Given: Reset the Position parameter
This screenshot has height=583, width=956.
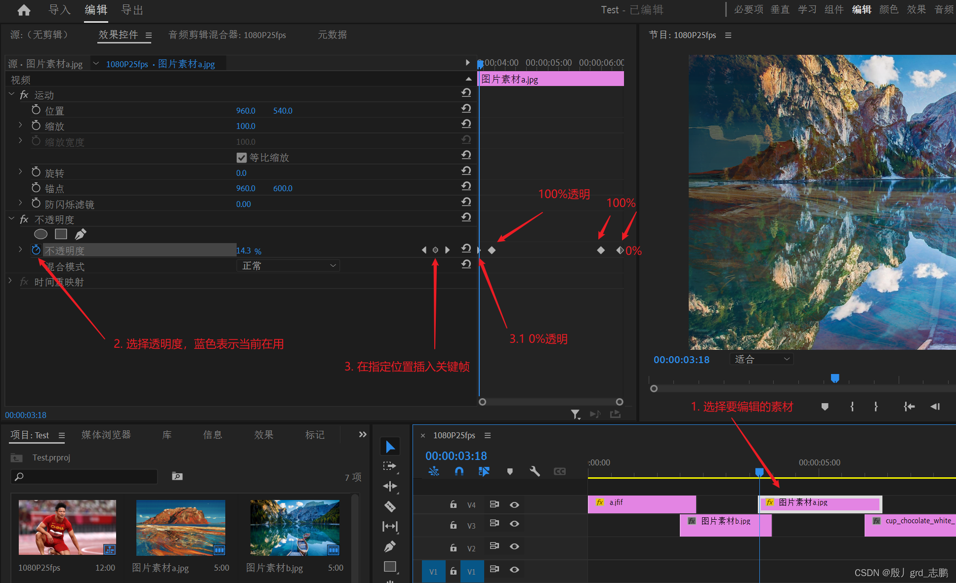Looking at the screenshot, I should pyautogui.click(x=466, y=109).
